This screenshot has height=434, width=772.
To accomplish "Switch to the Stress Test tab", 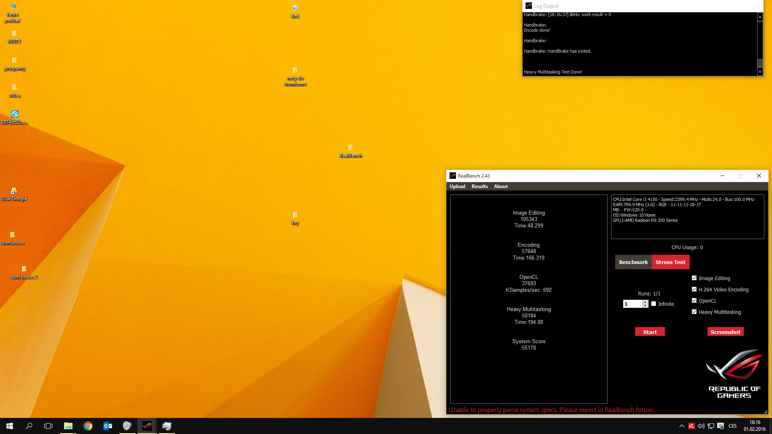I will point(670,262).
